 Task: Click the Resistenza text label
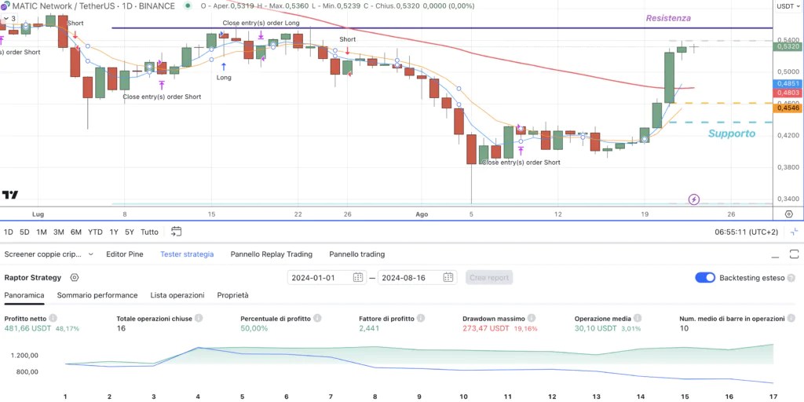point(668,18)
